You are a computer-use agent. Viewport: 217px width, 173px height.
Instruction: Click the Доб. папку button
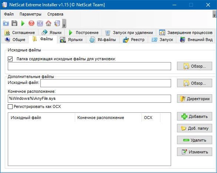(x=194, y=128)
